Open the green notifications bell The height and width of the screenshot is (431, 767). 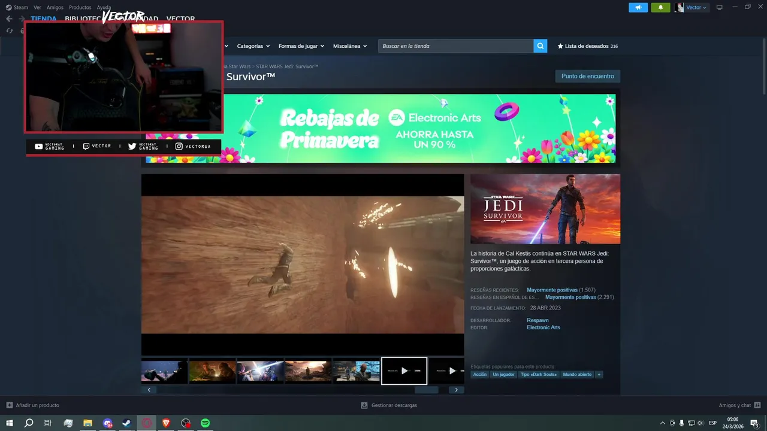660,7
